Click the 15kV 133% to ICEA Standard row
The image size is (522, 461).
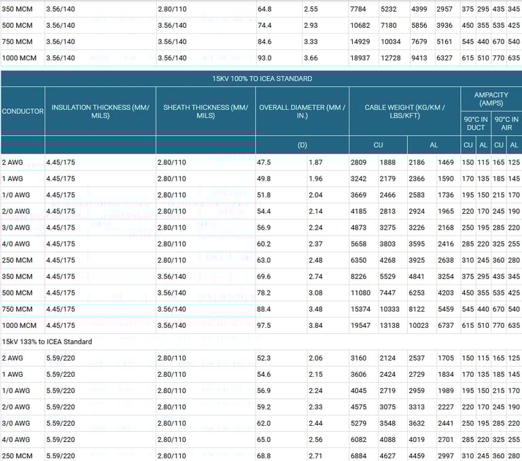pos(48,342)
